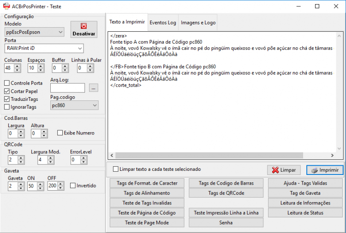346x233 pixels.
Task: Click the printer icon Imprimir button
Action: click(x=325, y=170)
